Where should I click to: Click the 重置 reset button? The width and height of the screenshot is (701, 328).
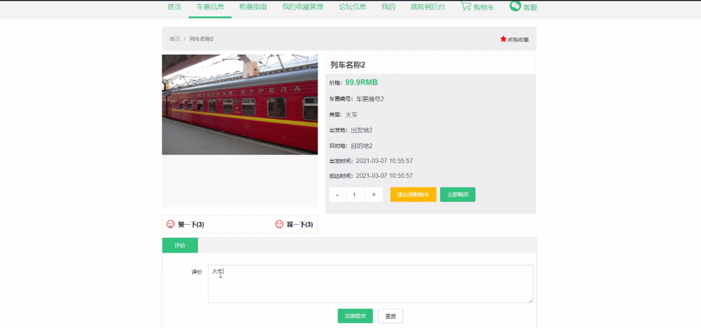[x=390, y=316]
